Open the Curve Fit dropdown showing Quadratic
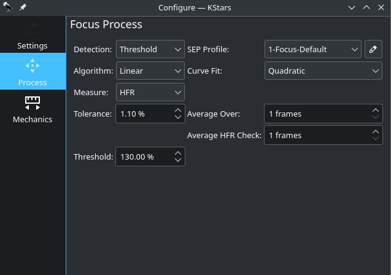Image resolution: width=391 pixels, height=275 pixels. tap(323, 71)
